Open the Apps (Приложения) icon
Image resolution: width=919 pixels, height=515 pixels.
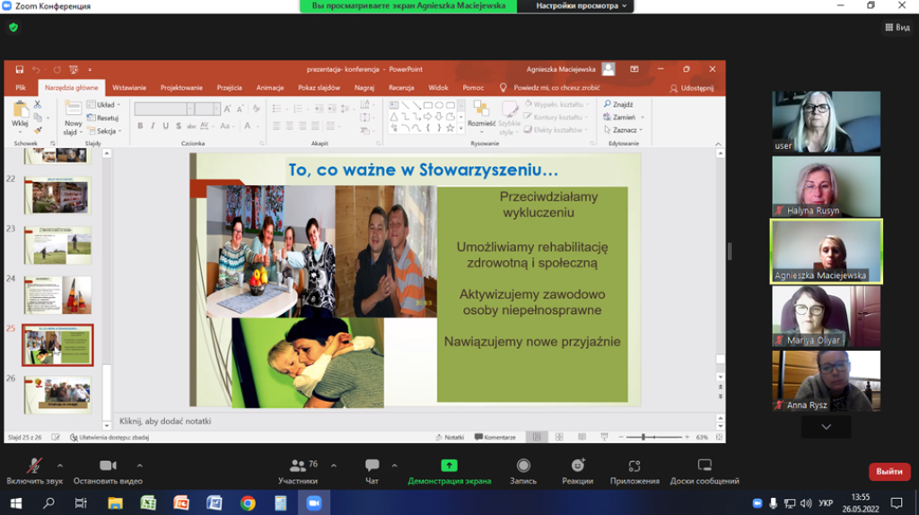point(635,466)
